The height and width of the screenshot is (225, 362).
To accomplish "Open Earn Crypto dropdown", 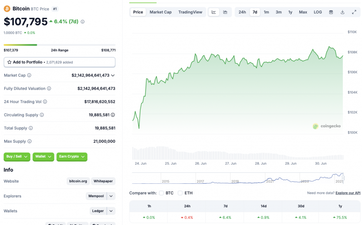I will click(x=72, y=157).
